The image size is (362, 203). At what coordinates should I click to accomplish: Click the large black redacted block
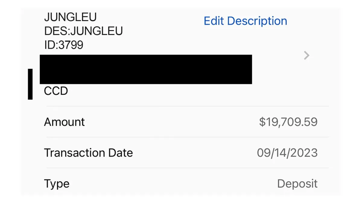pyautogui.click(x=146, y=69)
